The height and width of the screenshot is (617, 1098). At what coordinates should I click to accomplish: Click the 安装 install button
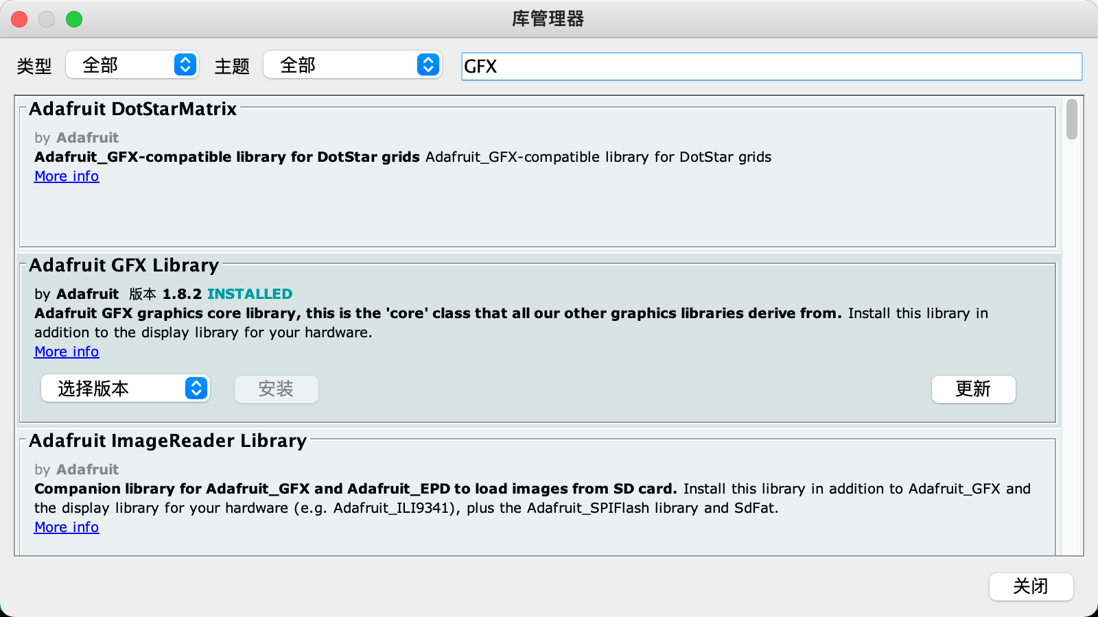[276, 389]
